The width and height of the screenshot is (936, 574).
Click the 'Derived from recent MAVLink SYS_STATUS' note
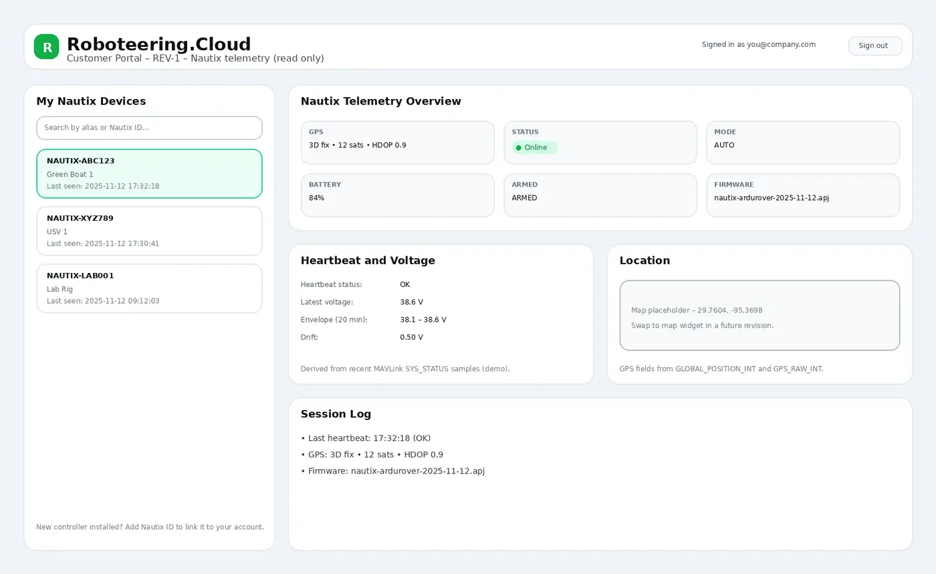405,369
